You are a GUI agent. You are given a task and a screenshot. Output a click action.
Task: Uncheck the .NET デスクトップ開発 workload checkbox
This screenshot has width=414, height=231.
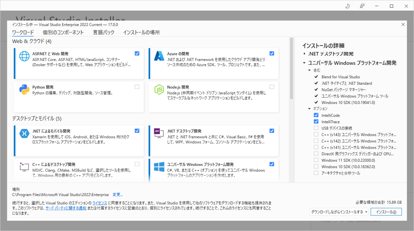coord(272,131)
